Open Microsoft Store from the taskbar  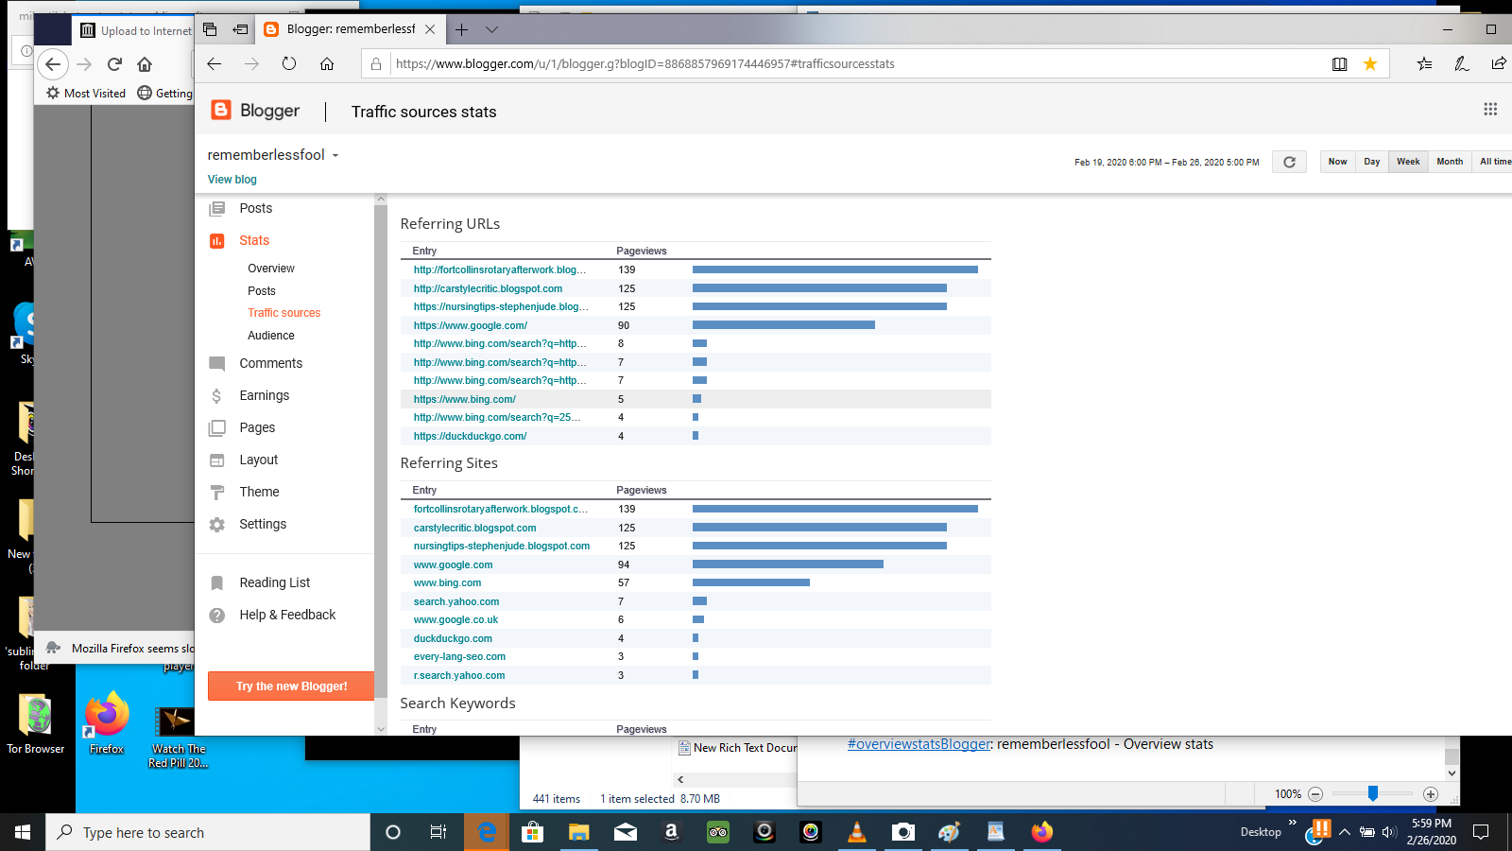pos(532,832)
